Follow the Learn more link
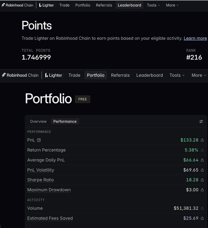Screen dimensions: 208x228 click(195, 38)
